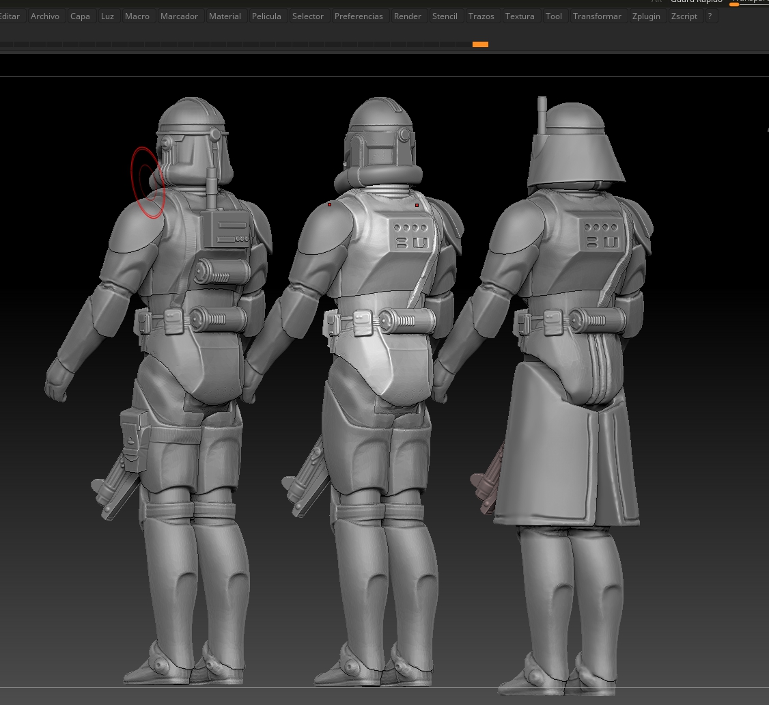Open the Material menu
The image size is (769, 705).
225,16
